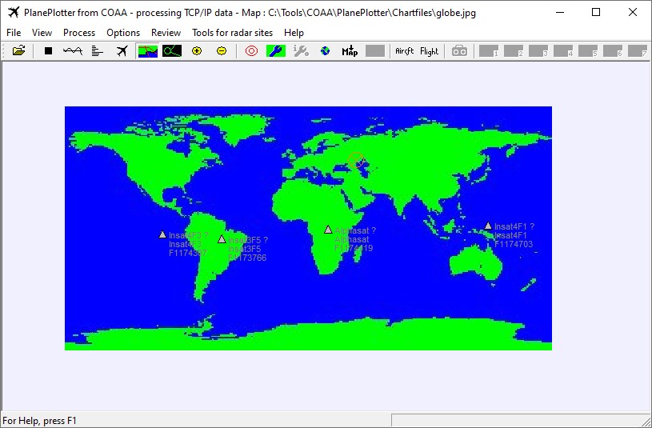The height and width of the screenshot is (428, 652).
Task: Click the Alphasat satellite triangle marker
Action: [328, 230]
